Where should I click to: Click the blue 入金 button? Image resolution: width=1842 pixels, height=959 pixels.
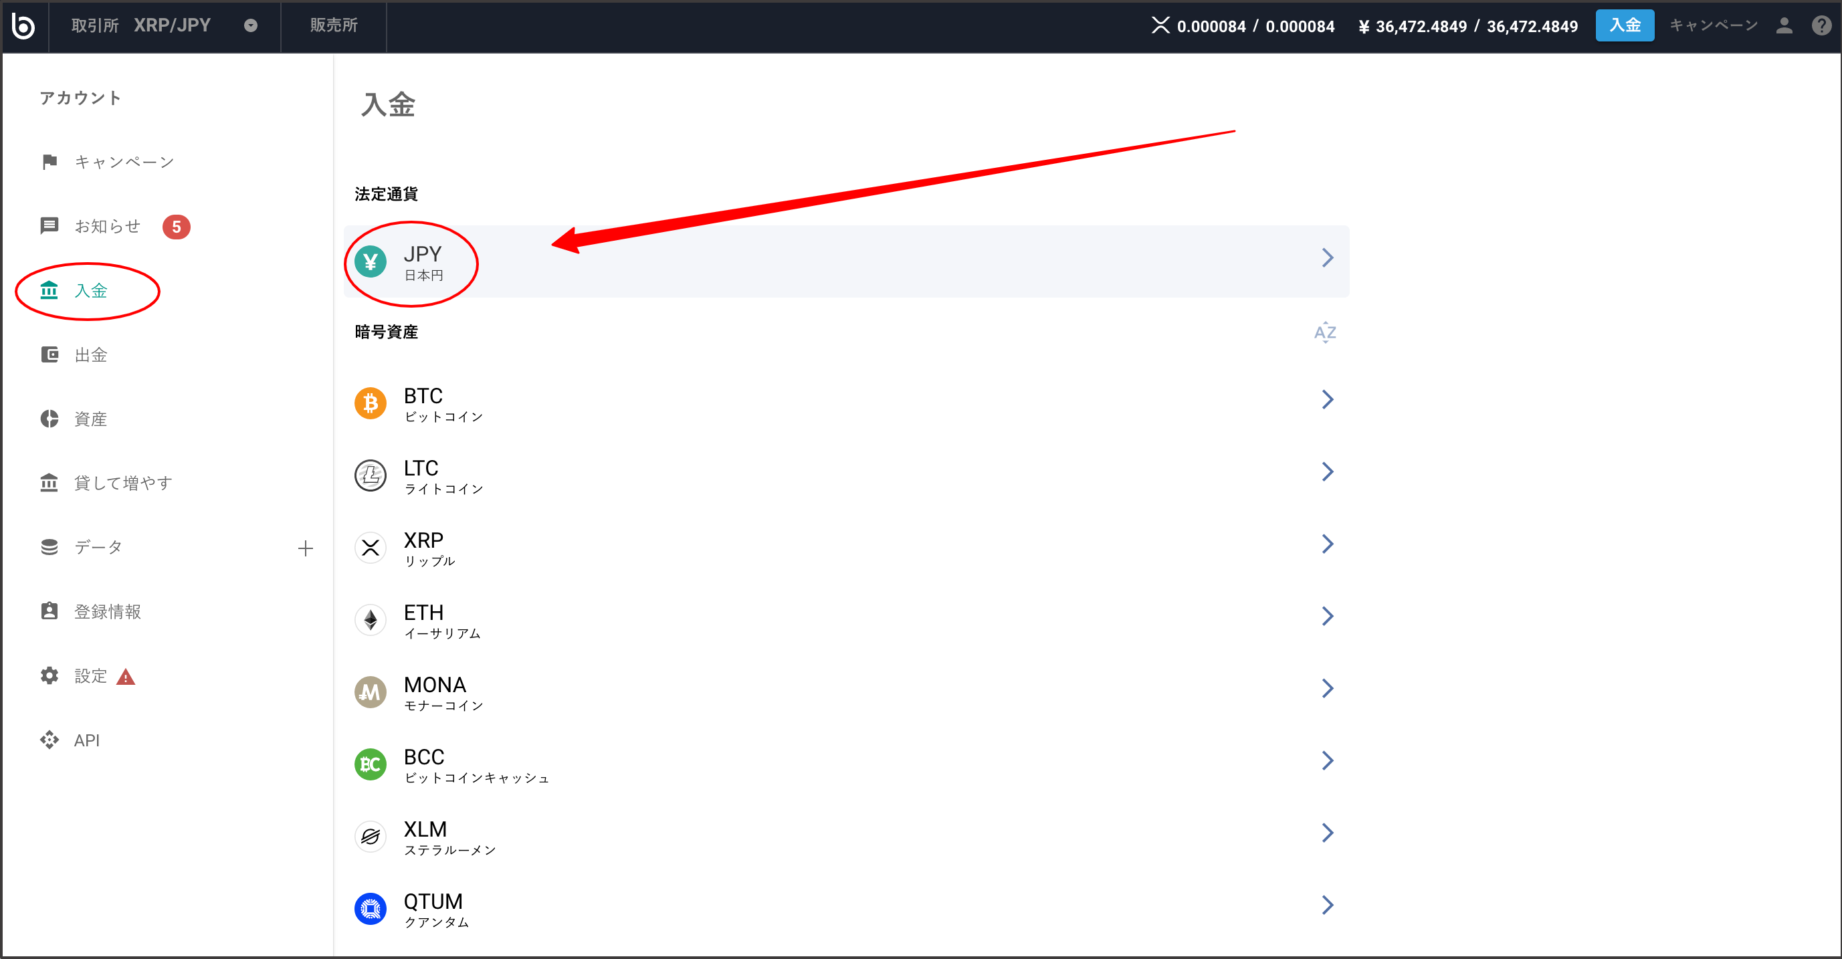click(1624, 25)
